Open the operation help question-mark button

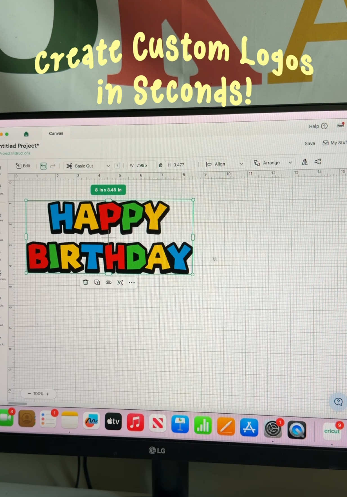coord(117,166)
